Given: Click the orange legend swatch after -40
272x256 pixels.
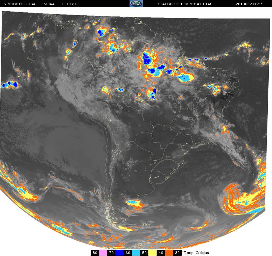Looking at the screenshot, I should (x=169, y=253).
